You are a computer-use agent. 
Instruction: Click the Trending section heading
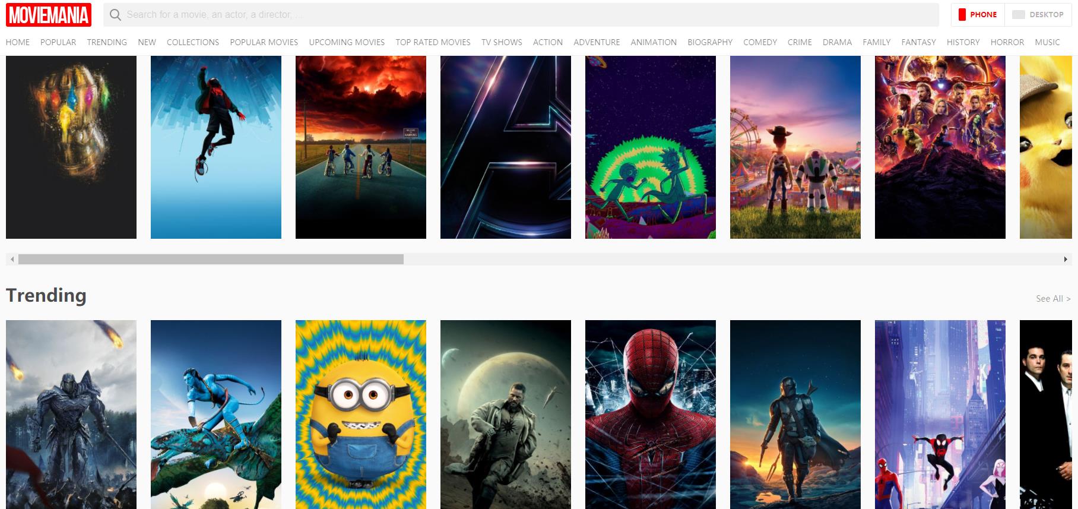point(46,295)
